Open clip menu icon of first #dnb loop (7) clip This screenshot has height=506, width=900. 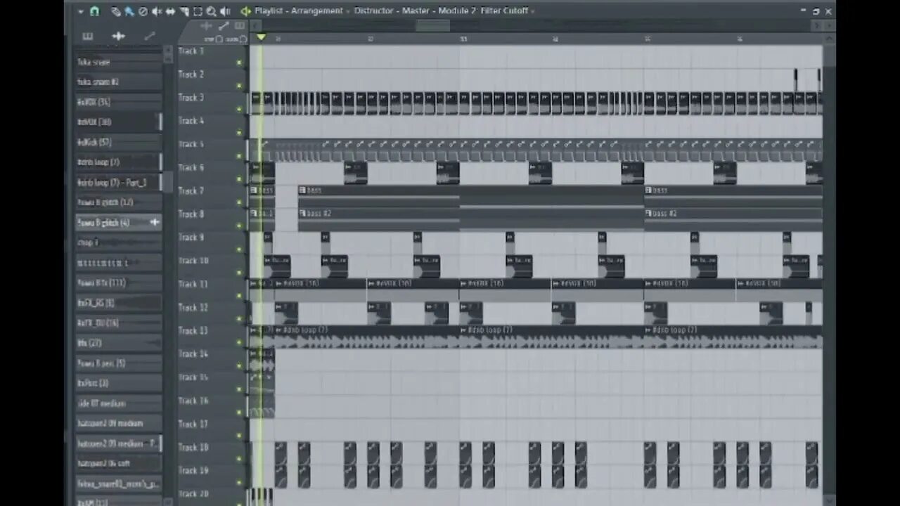(278, 330)
